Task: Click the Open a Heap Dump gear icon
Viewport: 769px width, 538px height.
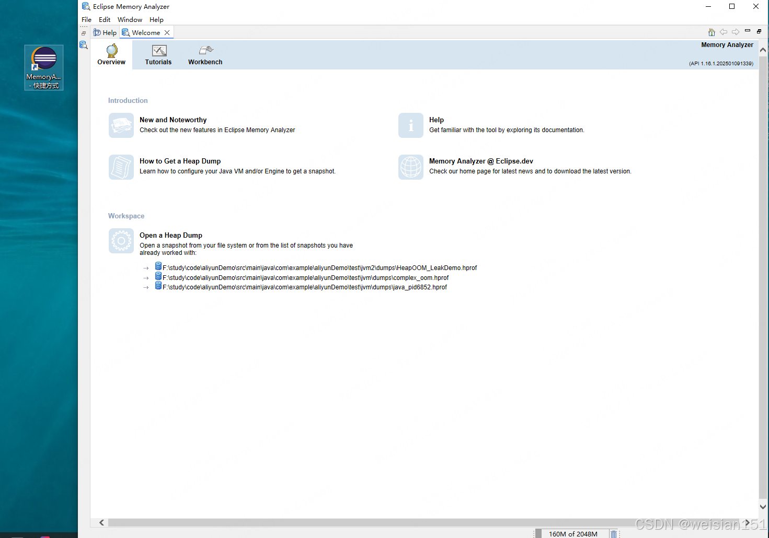Action: click(121, 241)
